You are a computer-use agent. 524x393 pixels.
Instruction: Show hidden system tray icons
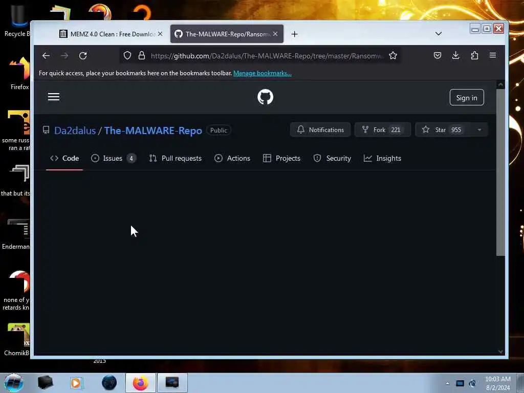coord(447,384)
